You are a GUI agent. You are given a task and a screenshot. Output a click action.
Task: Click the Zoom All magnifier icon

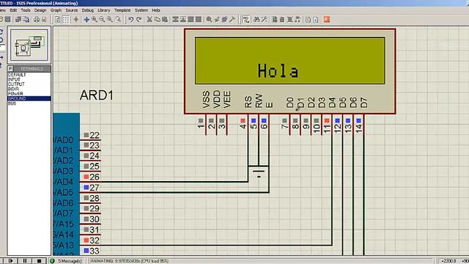(x=110, y=20)
